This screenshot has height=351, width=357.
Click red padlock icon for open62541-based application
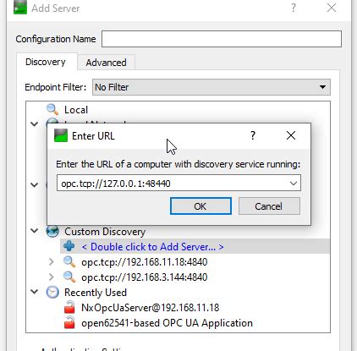[69, 322]
